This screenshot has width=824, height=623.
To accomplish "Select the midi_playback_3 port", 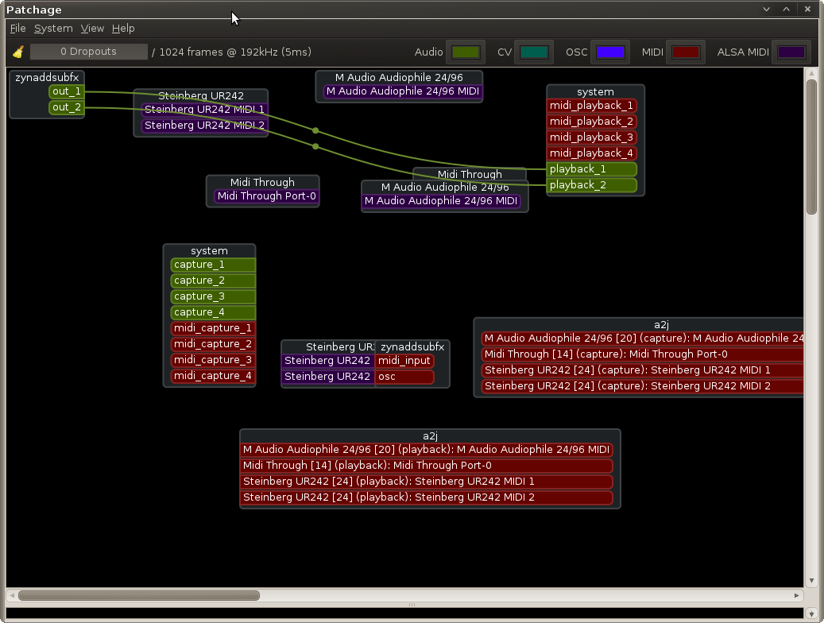I will click(x=592, y=137).
